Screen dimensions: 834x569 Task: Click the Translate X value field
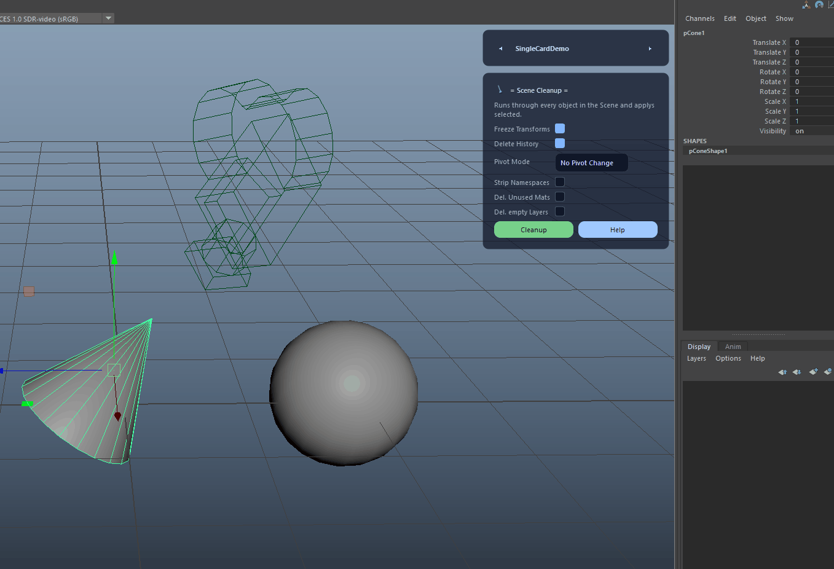812,42
